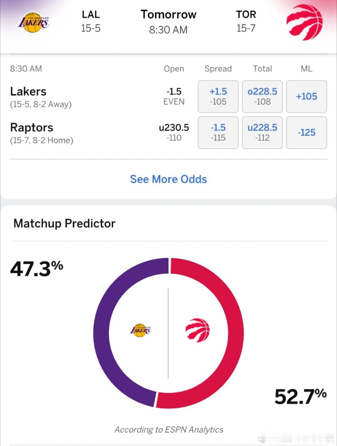Open See More Odds
Viewport: 337px width, 446px height.
tap(168, 179)
